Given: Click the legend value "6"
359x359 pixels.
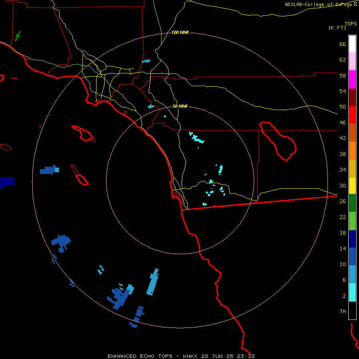Looking at the screenshot, I should [x=344, y=280].
